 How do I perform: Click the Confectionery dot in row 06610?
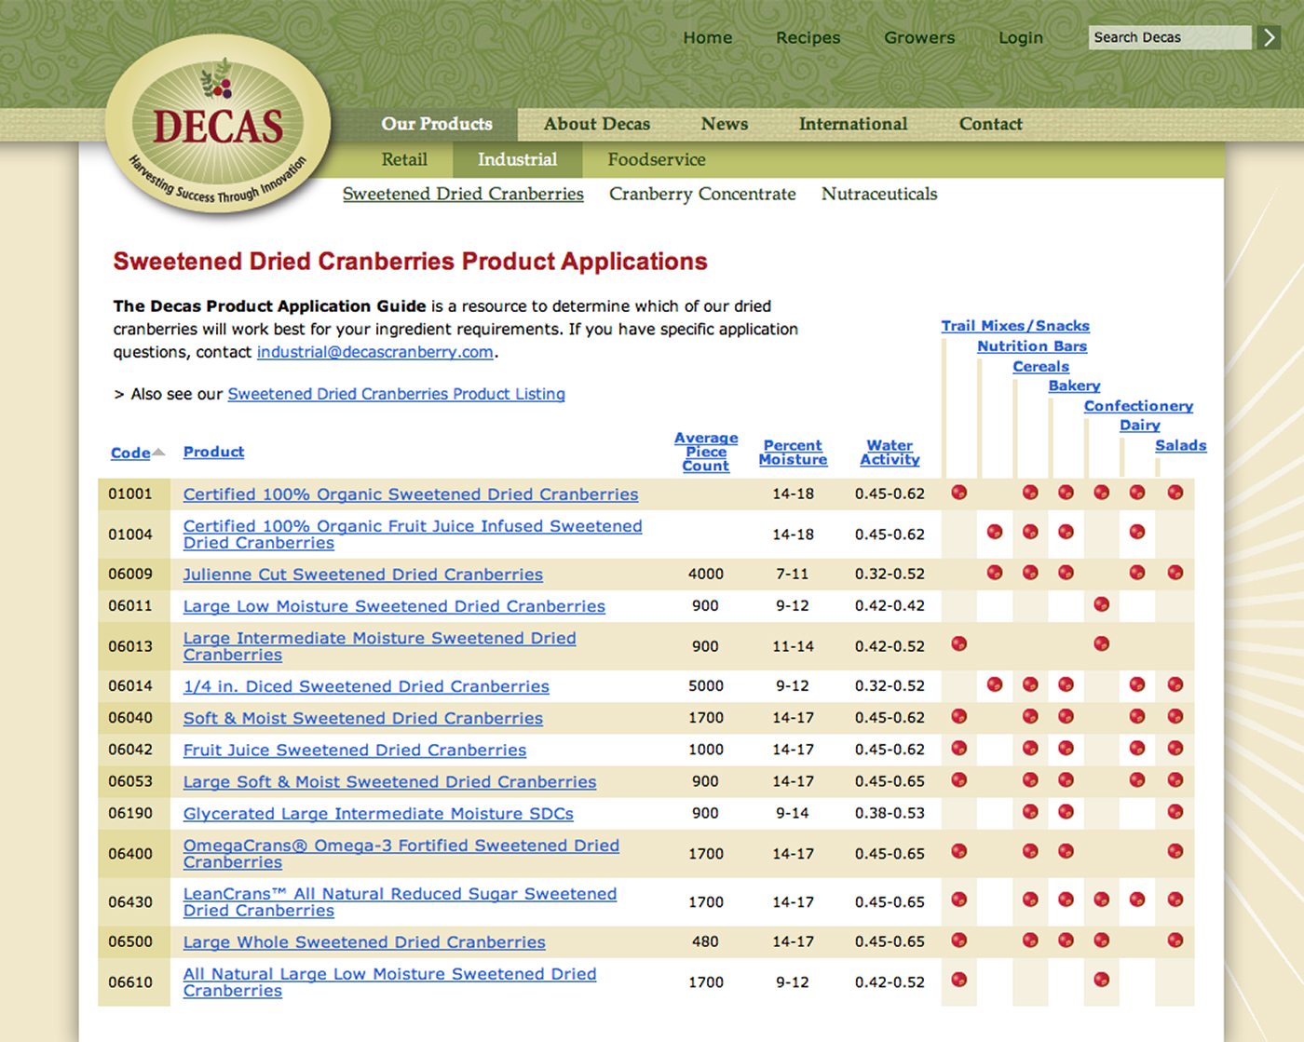tap(1102, 980)
